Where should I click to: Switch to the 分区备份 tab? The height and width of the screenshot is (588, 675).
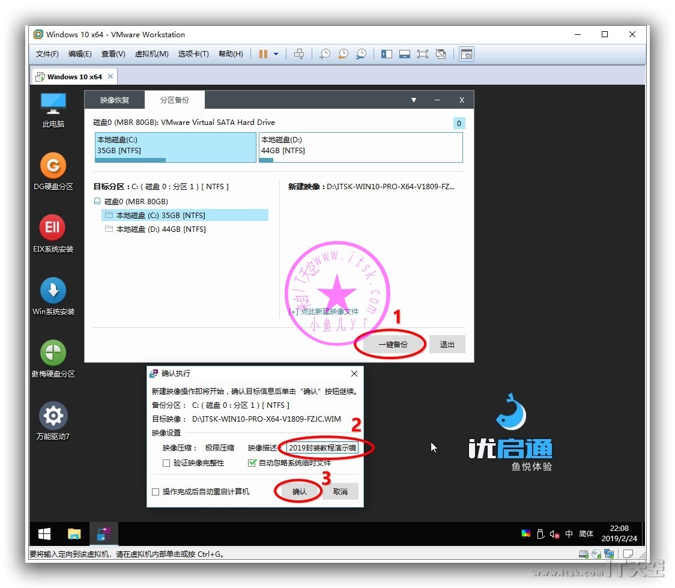174,100
